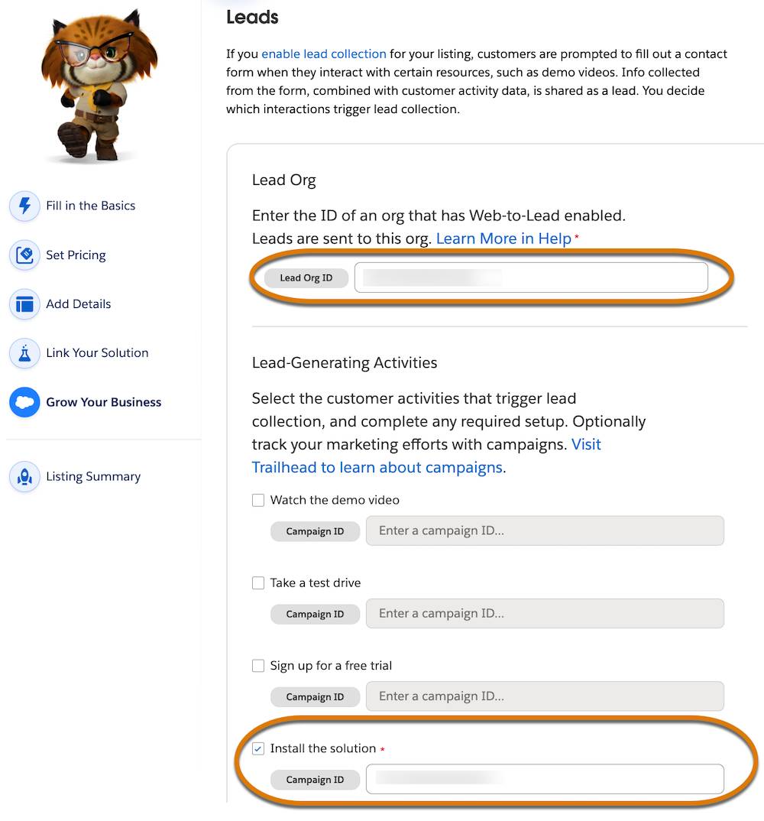This screenshot has height=821, width=764.
Task: Click the Add Details chart icon
Action: pos(24,303)
